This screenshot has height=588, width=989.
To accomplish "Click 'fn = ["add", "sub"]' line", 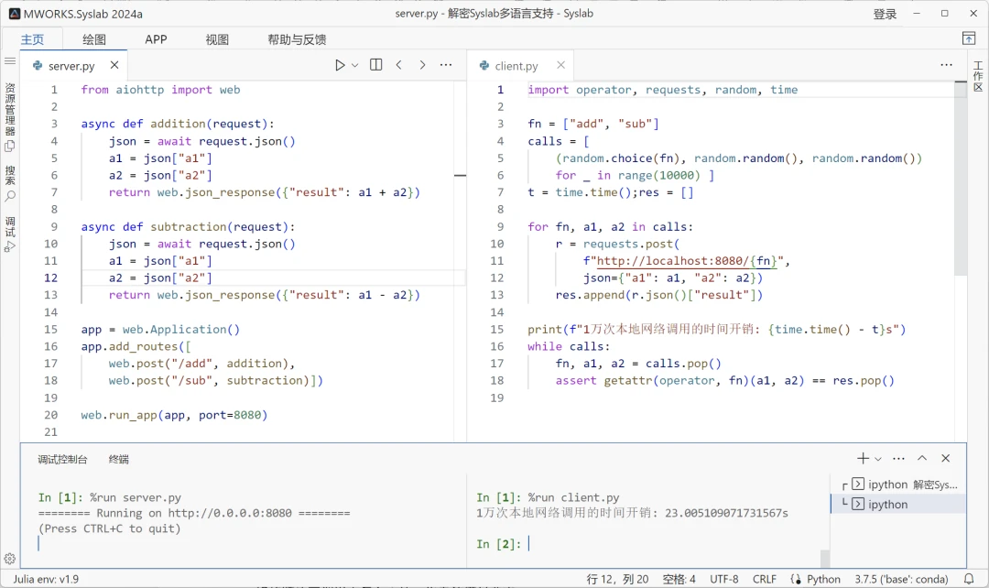I will click(x=593, y=124).
